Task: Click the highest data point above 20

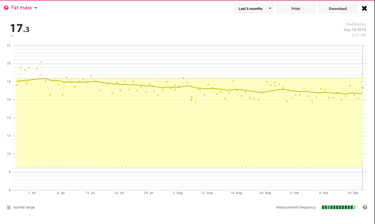Action: click(x=41, y=62)
